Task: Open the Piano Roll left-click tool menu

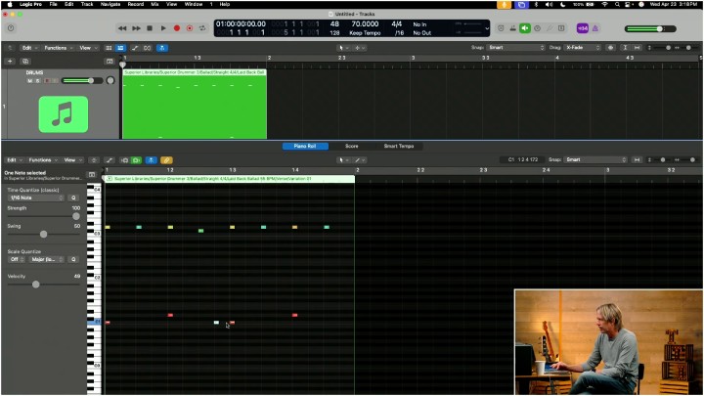Action: 343,160
